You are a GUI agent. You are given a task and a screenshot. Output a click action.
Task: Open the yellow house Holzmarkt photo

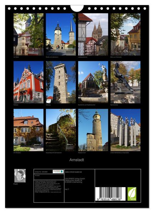click(x=125, y=34)
